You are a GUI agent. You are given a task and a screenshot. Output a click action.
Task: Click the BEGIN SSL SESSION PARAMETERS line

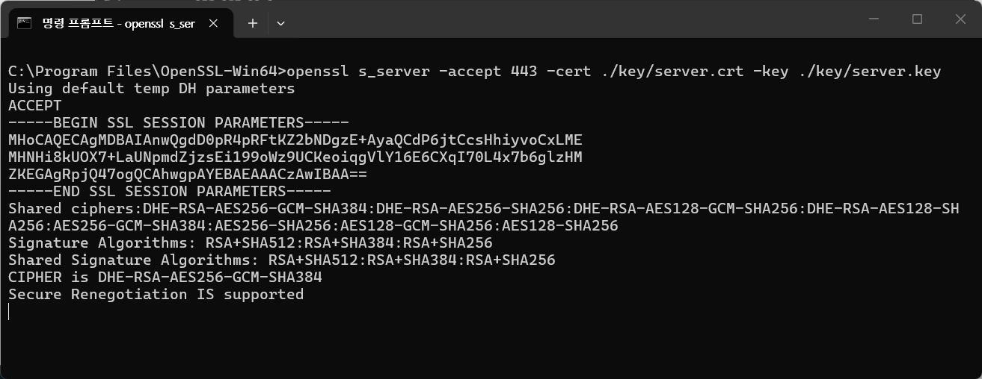[179, 123]
